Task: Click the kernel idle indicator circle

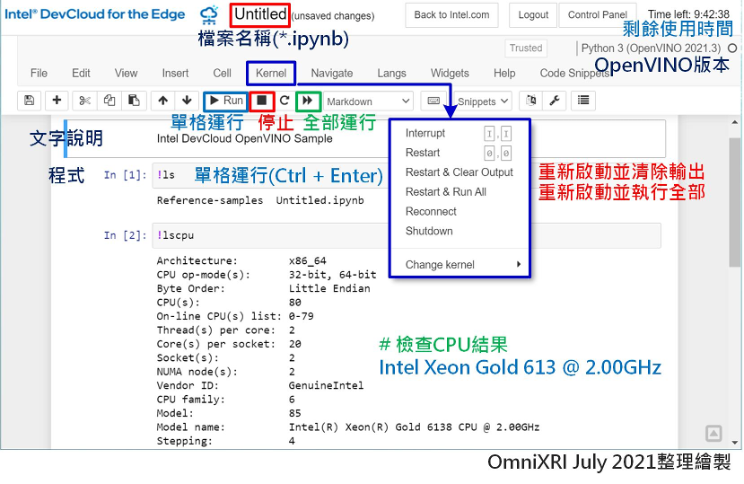Action: (732, 48)
